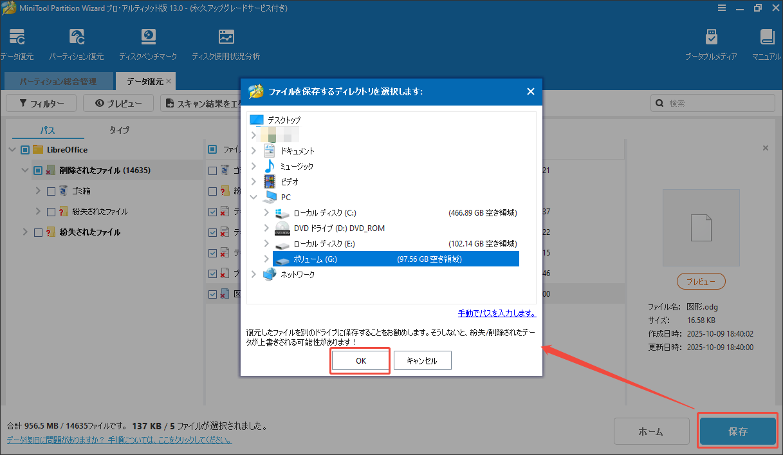Image resolution: width=783 pixels, height=455 pixels.
Task: Expand the bold top-level 紛失されたファイル node
Action: coord(25,232)
